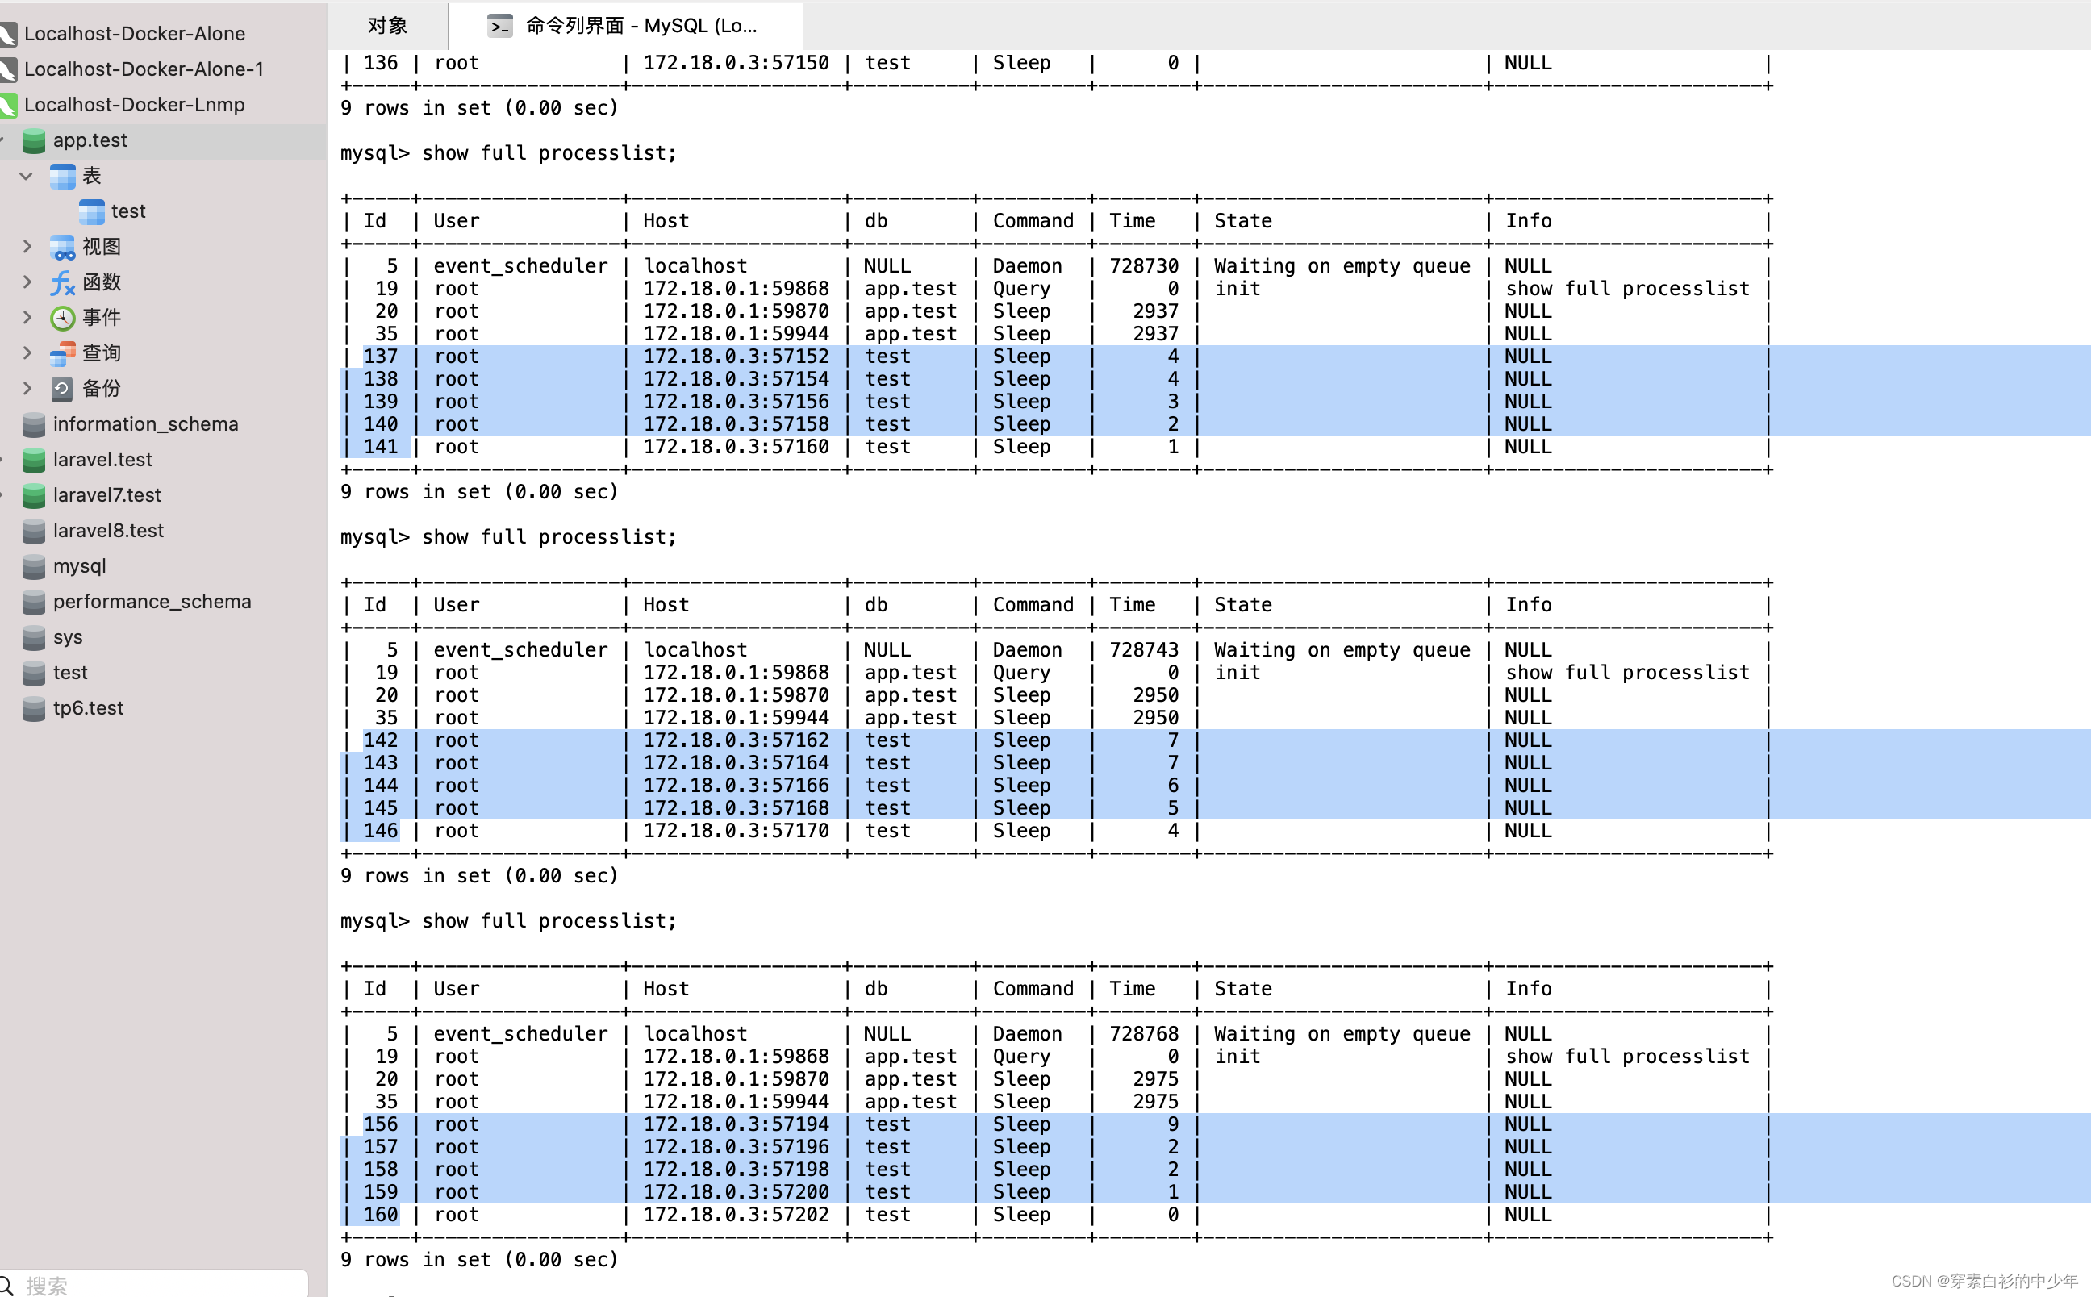
Task: Select the Localhost-Docker-Lnmp connection
Action: click(135, 105)
